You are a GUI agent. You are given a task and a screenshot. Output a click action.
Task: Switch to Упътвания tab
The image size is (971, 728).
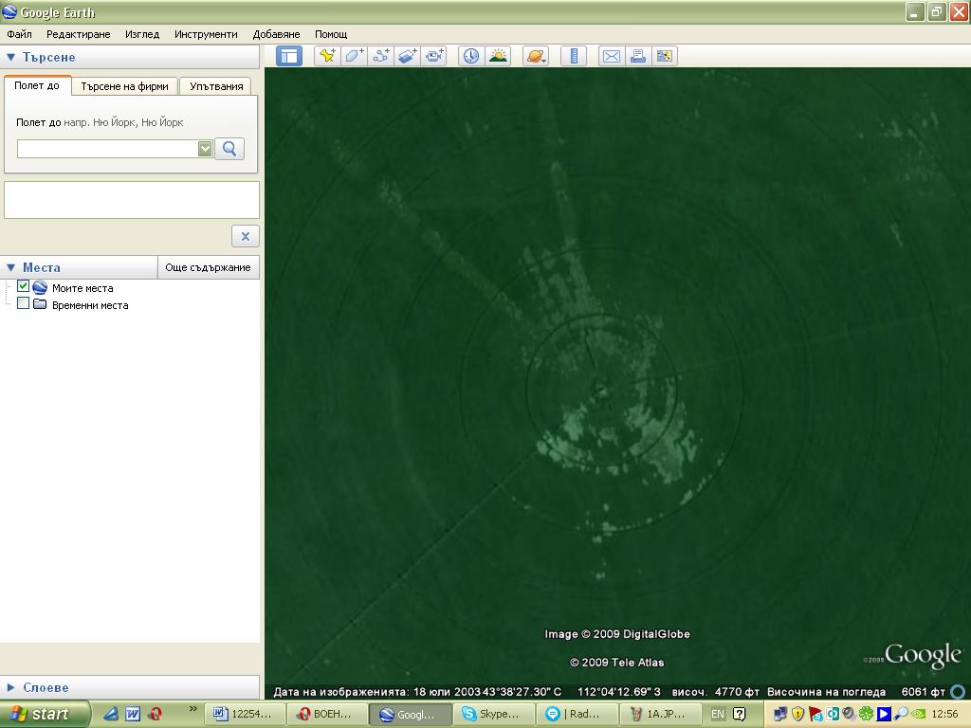point(216,86)
